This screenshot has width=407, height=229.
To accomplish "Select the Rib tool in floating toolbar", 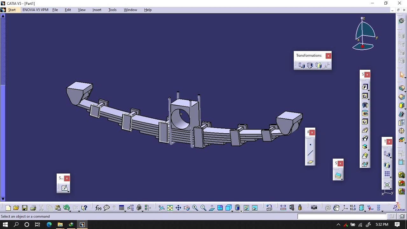I will (365, 130).
